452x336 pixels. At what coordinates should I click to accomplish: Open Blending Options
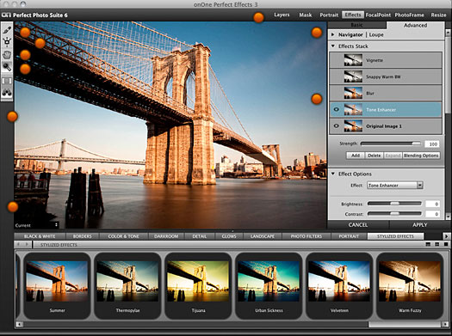coord(421,156)
